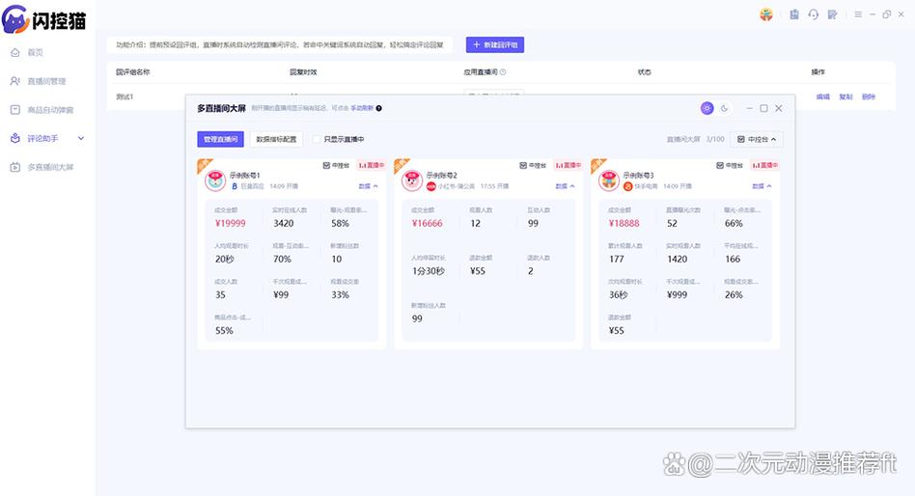Open the 首页 home icon in sidebar
The height and width of the screenshot is (496, 915).
click(x=15, y=52)
